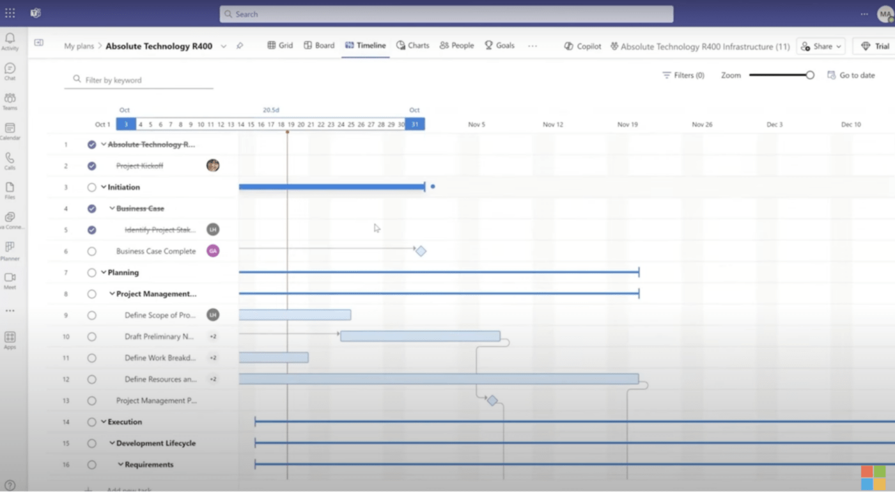895x492 pixels.
Task: Select the Timeline tab
Action: point(366,45)
